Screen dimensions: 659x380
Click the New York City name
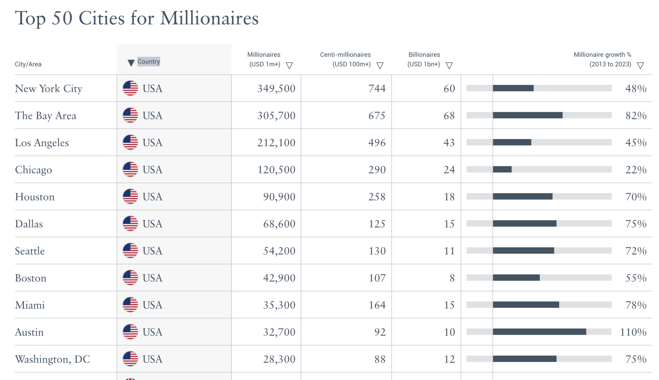48,89
